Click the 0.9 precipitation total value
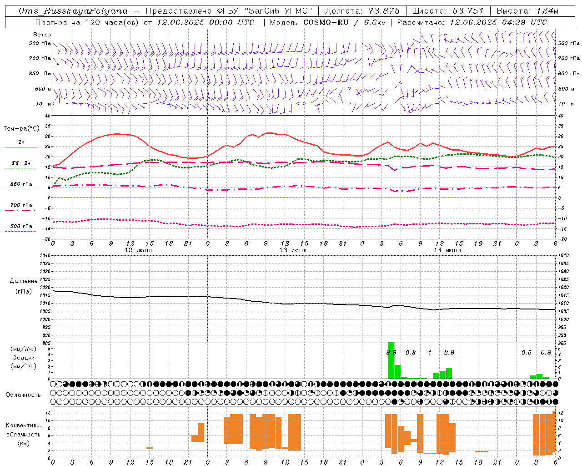The image size is (582, 466). pyautogui.click(x=546, y=352)
